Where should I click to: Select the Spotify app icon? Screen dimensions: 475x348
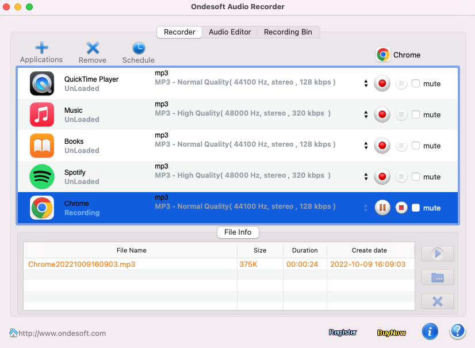coord(42,177)
